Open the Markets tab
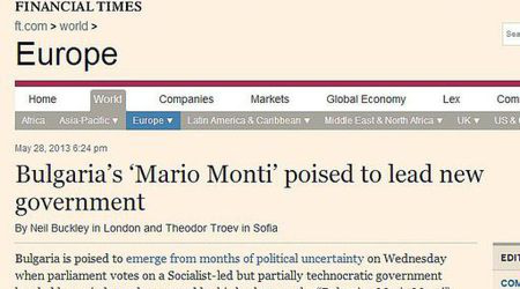The width and height of the screenshot is (520, 289). [269, 99]
